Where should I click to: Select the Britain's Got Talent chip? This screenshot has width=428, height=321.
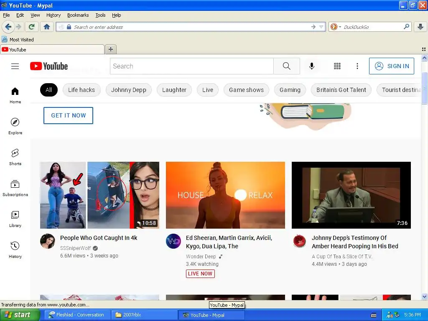coord(341,90)
